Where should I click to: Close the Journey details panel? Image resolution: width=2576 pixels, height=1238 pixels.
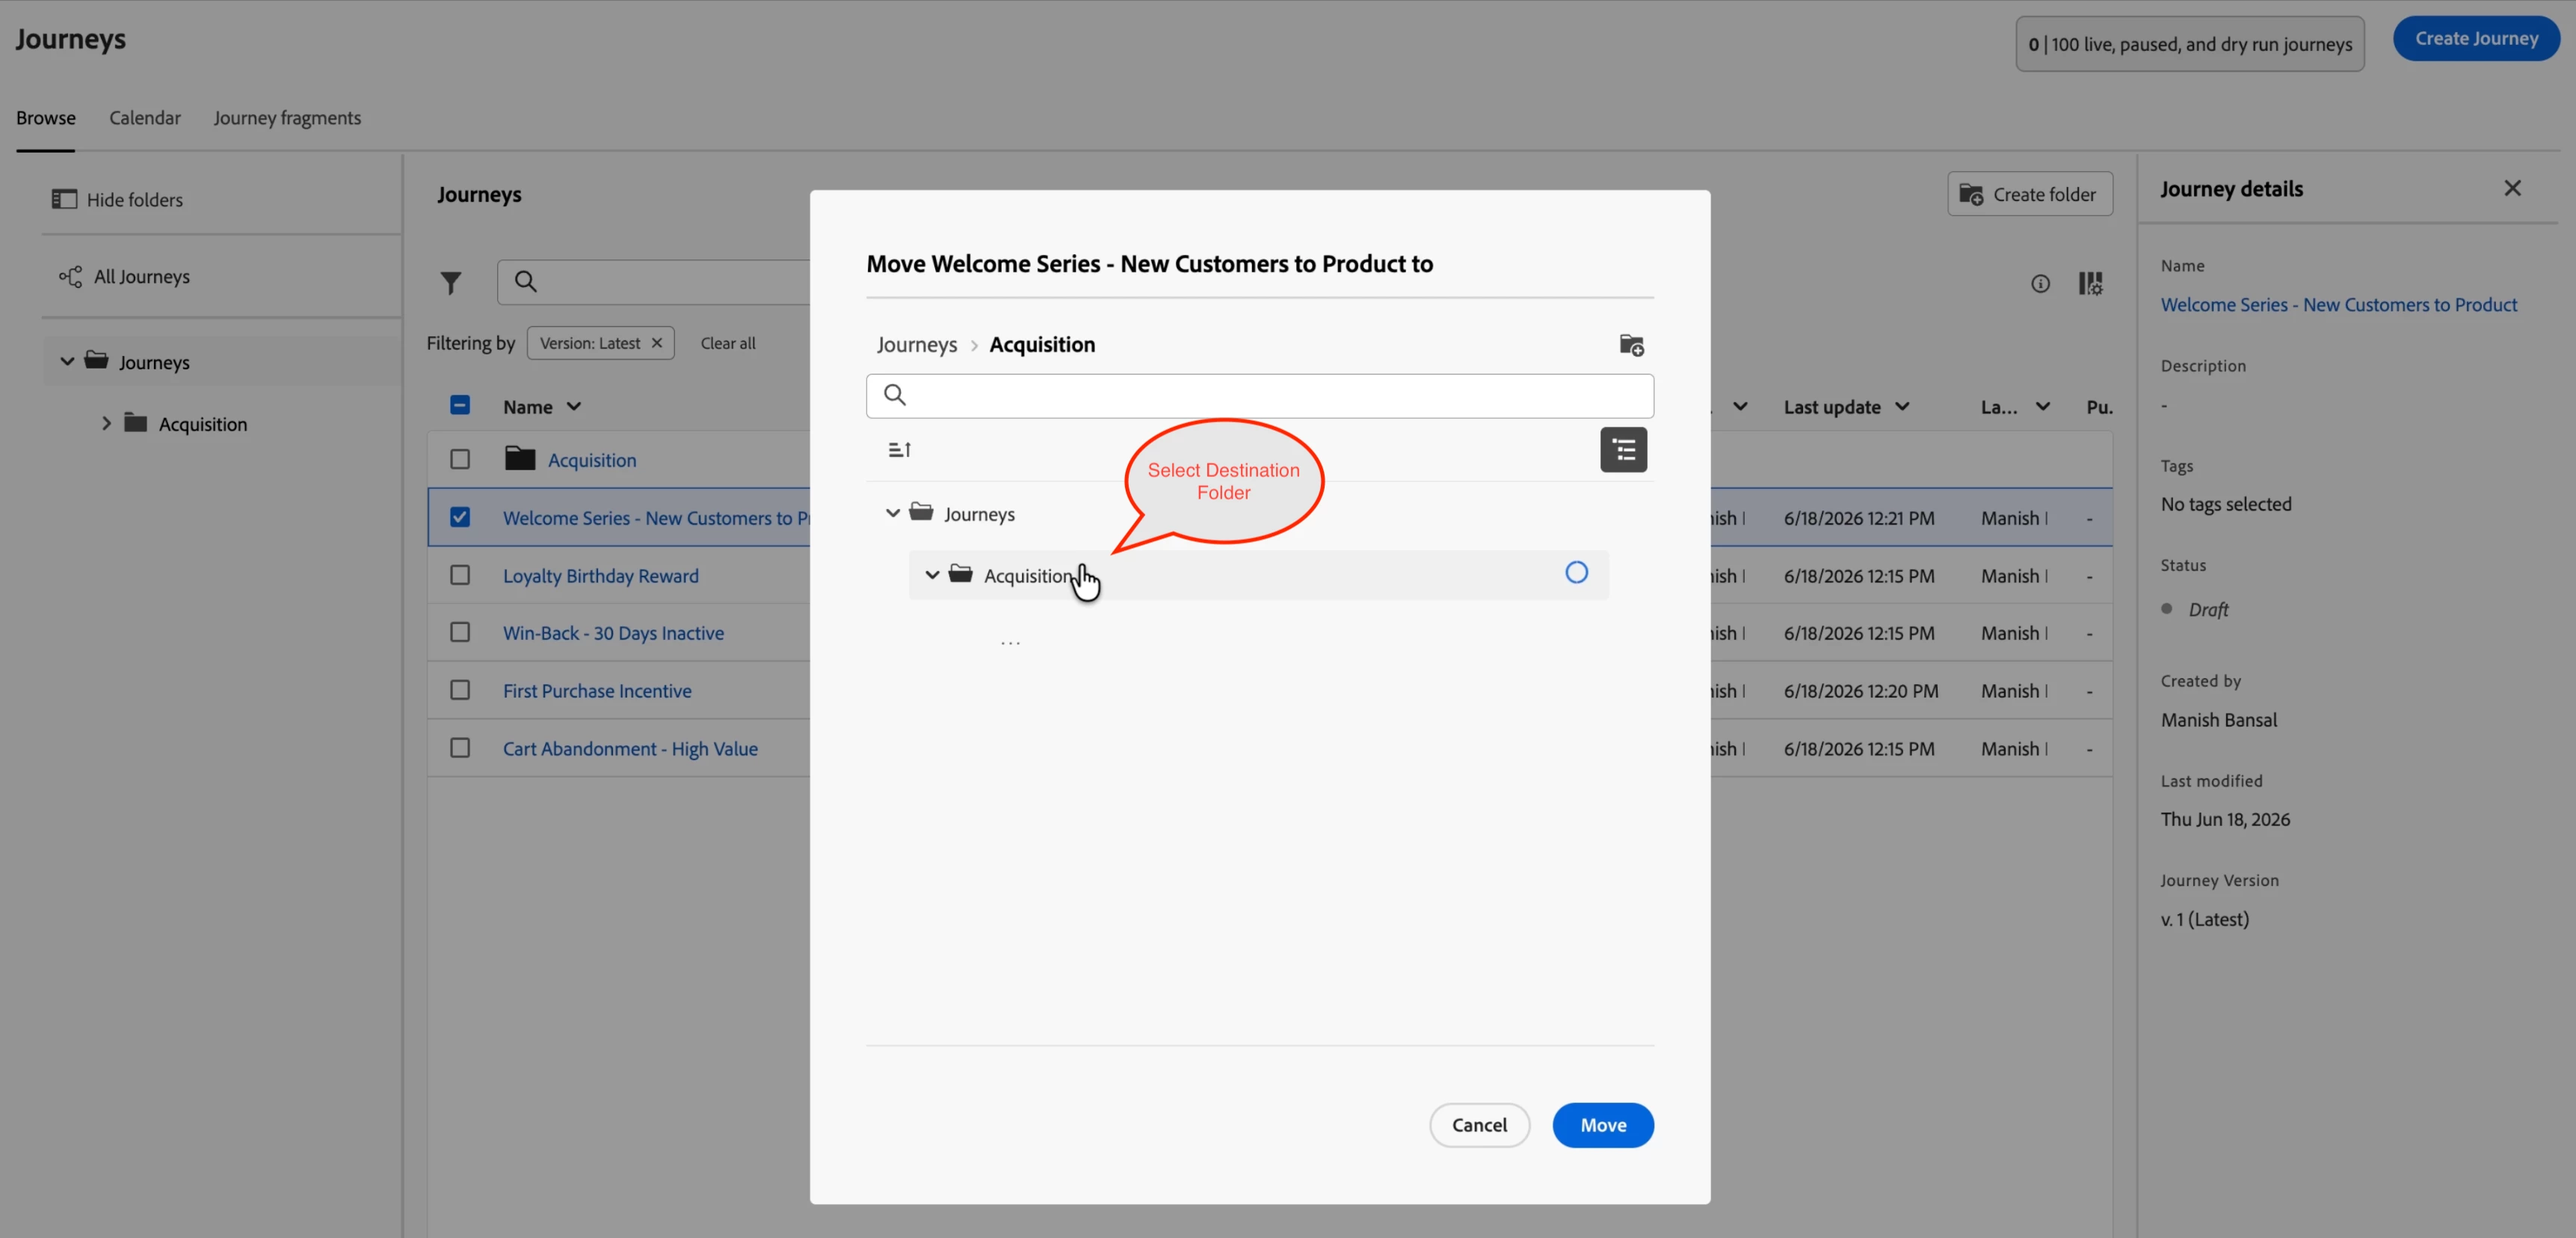[x=2512, y=188]
